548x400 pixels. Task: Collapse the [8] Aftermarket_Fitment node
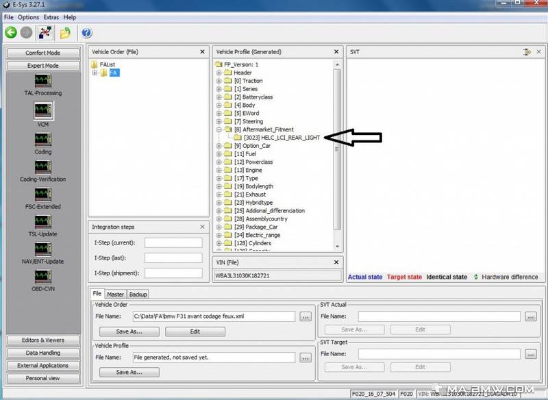[219, 129]
